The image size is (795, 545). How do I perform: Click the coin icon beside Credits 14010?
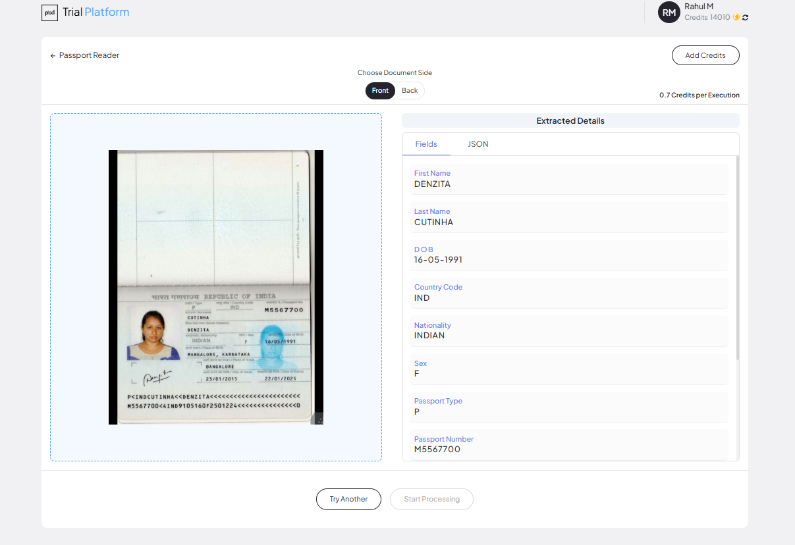coord(737,17)
